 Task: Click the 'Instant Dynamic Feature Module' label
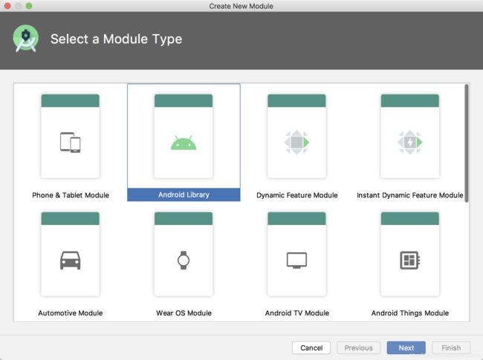point(409,195)
